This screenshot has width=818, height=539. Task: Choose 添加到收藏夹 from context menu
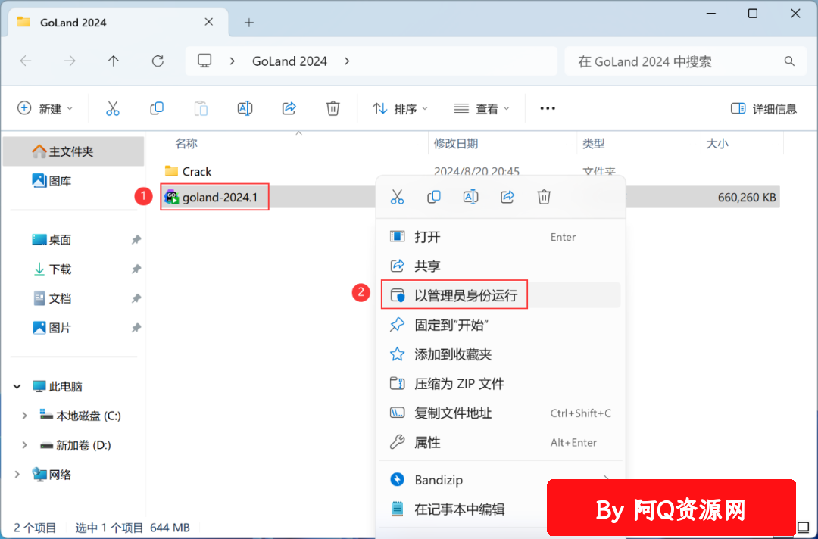pyautogui.click(x=501, y=354)
